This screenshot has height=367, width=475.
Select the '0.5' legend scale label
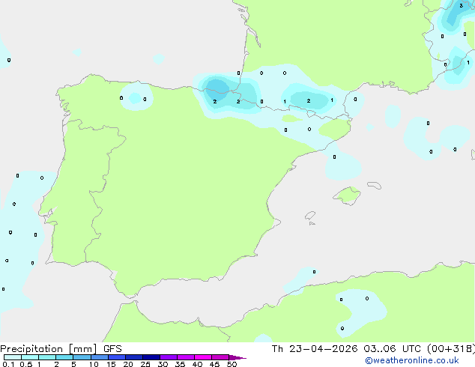tap(26, 364)
